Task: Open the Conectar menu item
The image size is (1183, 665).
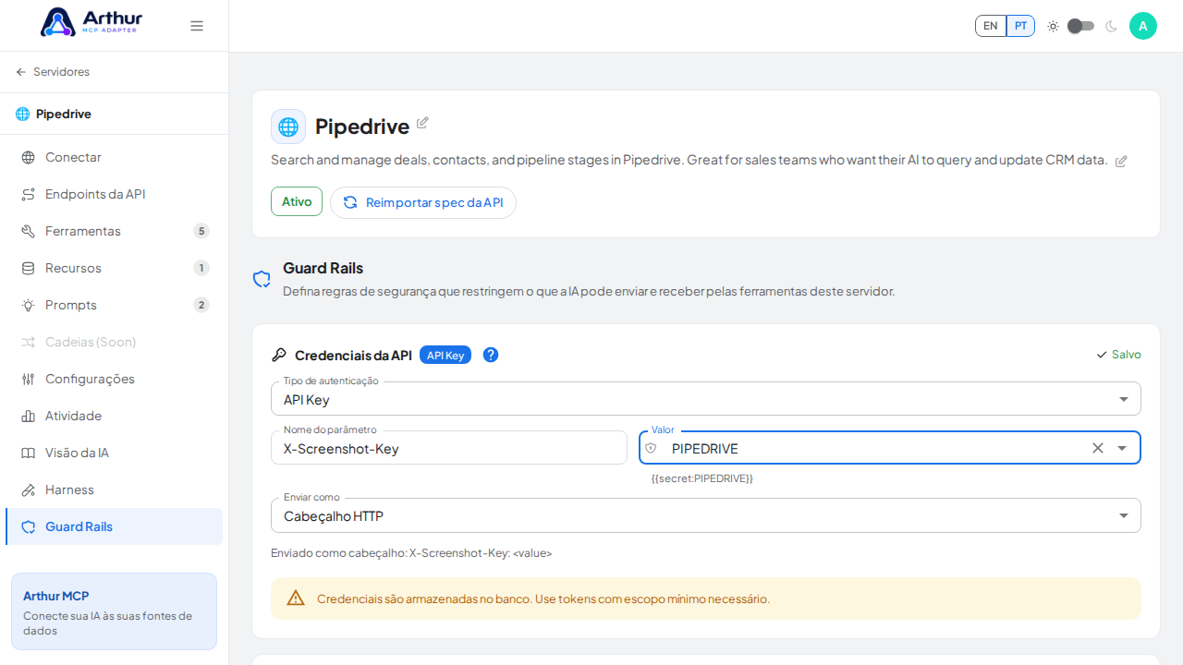Action: point(114,157)
